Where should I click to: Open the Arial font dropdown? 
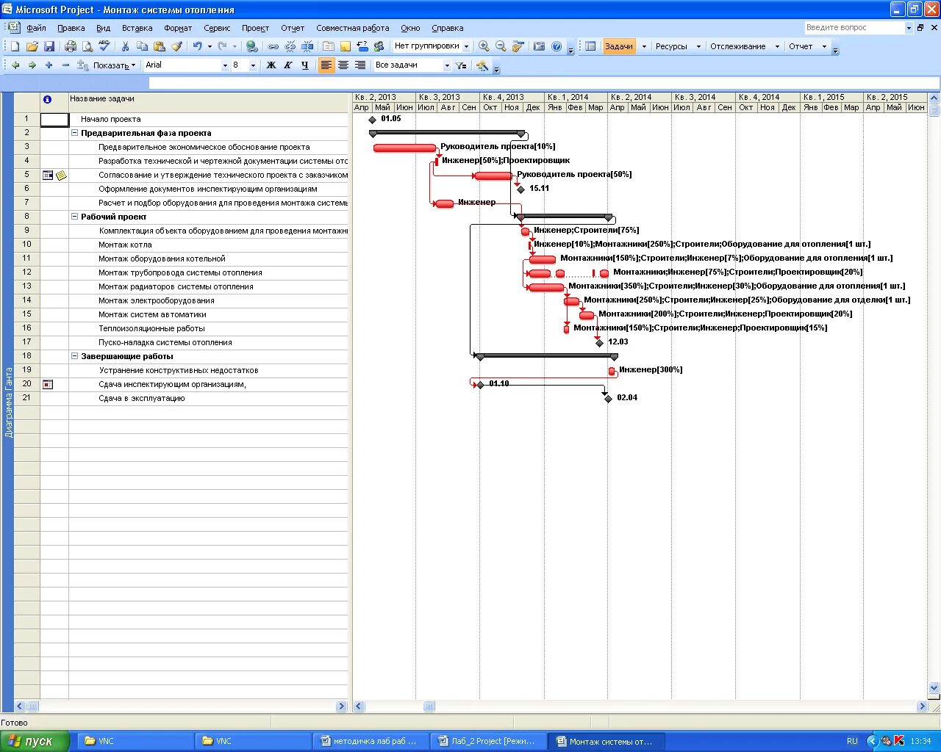pyautogui.click(x=225, y=65)
